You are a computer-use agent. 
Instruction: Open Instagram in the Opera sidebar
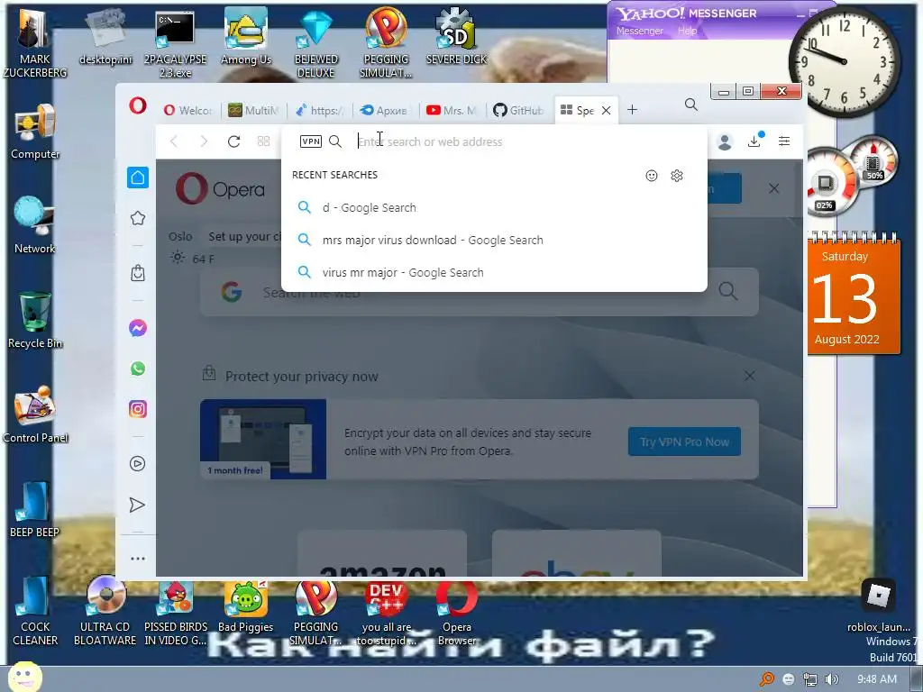tap(138, 409)
